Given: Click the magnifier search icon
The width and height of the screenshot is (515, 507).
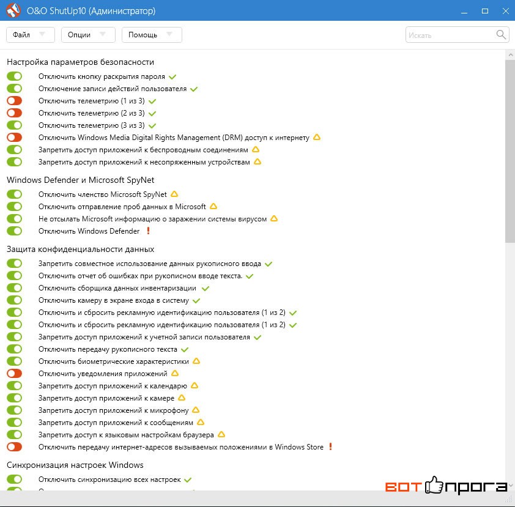Looking at the screenshot, I should pyautogui.click(x=501, y=34).
